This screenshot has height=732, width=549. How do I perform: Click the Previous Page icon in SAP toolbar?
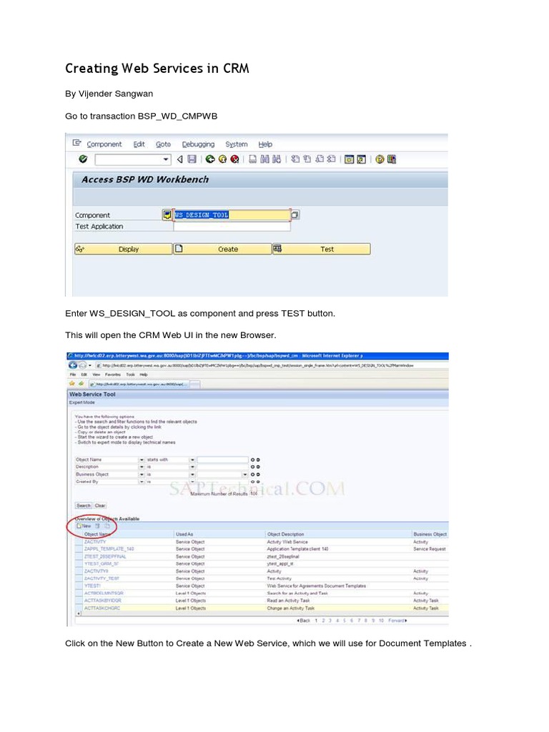pos(307,159)
